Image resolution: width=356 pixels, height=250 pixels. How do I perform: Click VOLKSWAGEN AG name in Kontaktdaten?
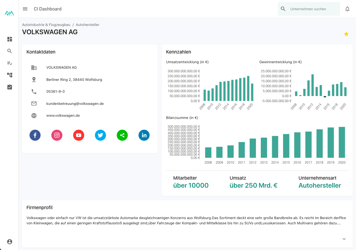tap(62, 67)
